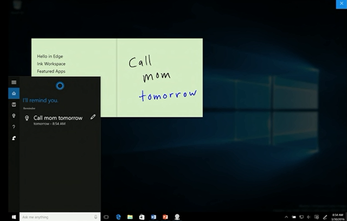Open Reminders lightbulb in Cortana sidebar

(x=14, y=116)
